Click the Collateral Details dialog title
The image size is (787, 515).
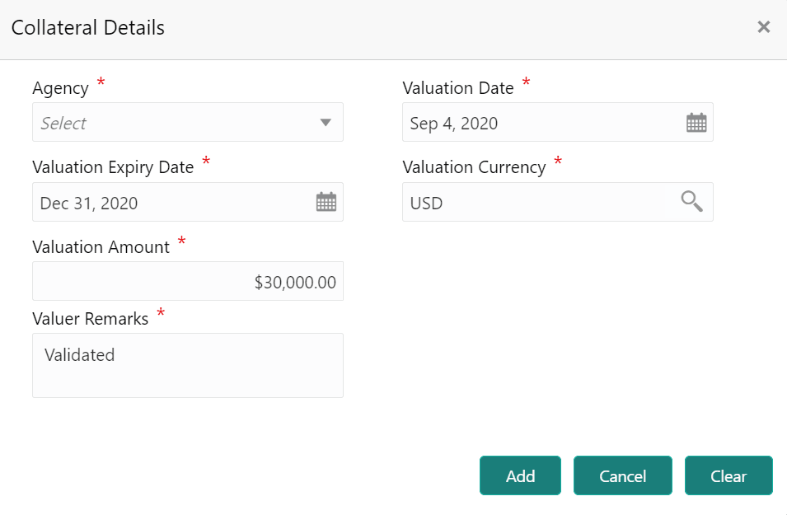click(x=87, y=27)
